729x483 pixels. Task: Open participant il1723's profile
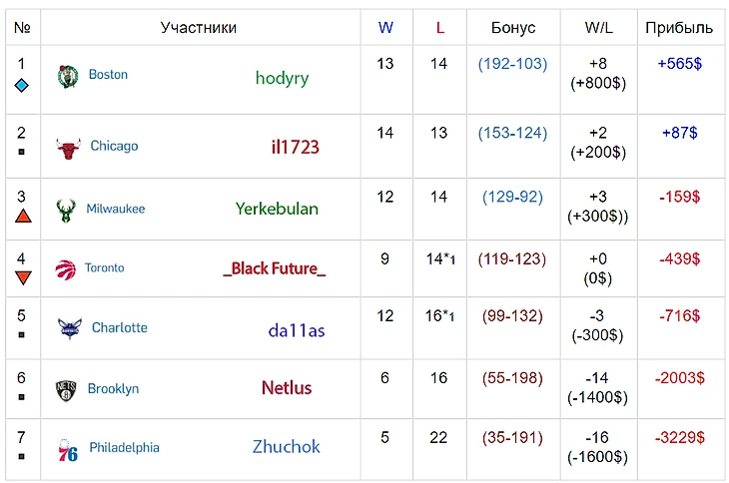pos(295,147)
